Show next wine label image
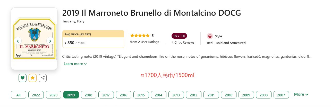Screen dimensions: 331x108 click(50, 41)
